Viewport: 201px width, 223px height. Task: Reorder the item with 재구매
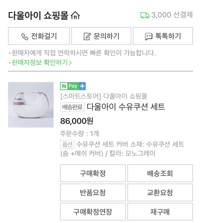pos(160,212)
